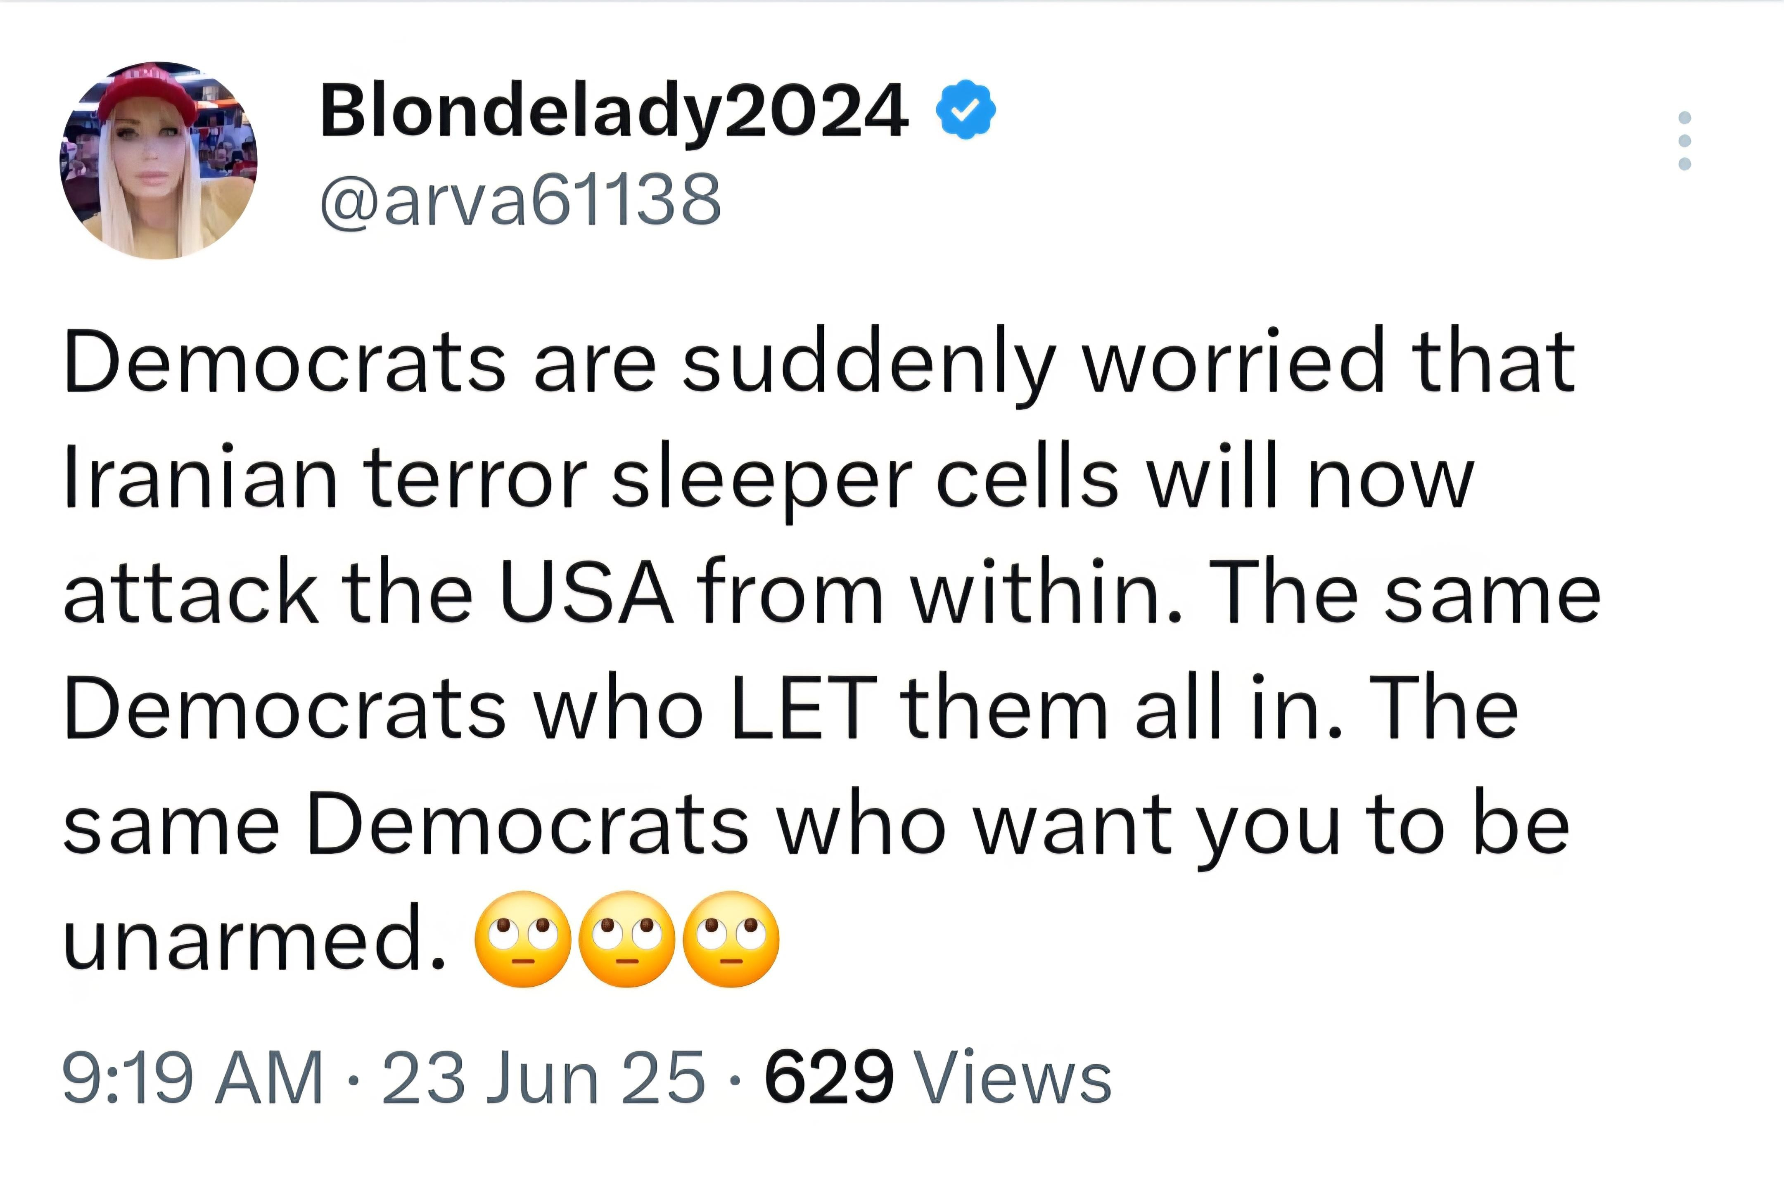
Task: Click the middle eye-roll emoji
Action: pos(627,940)
